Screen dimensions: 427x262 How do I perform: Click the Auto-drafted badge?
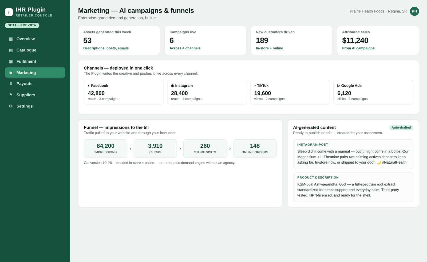(x=401, y=127)
